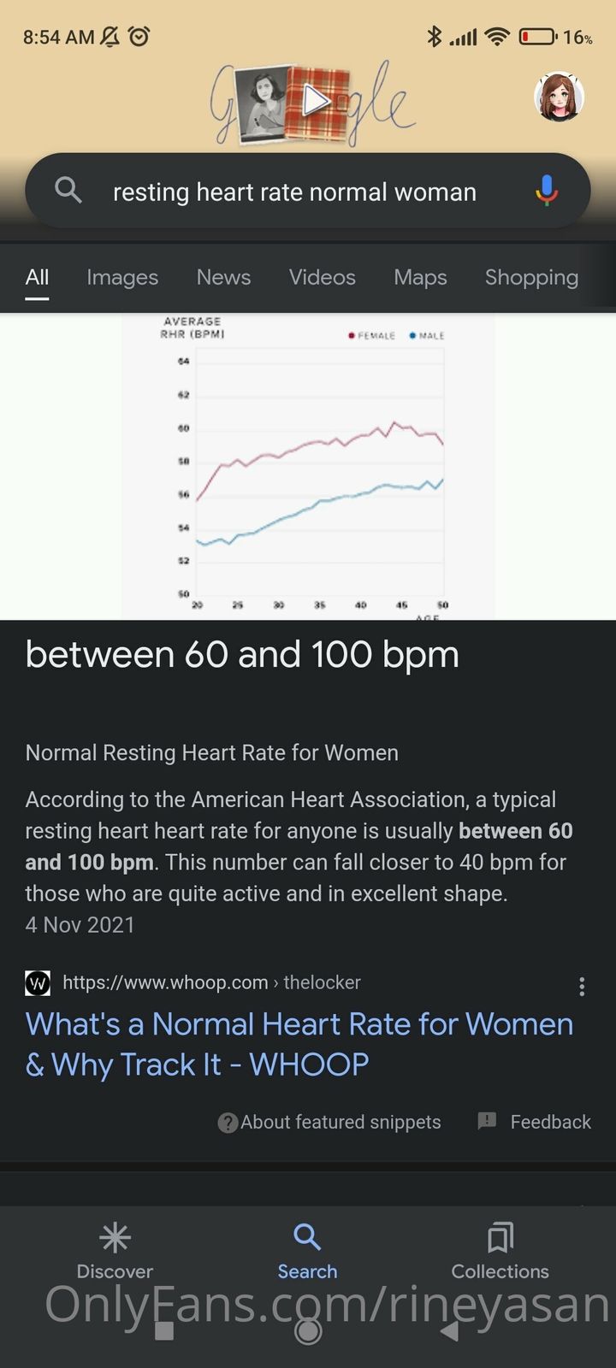Tap the voice search microphone icon
Viewport: 616px width, 1368px height.
[546, 191]
